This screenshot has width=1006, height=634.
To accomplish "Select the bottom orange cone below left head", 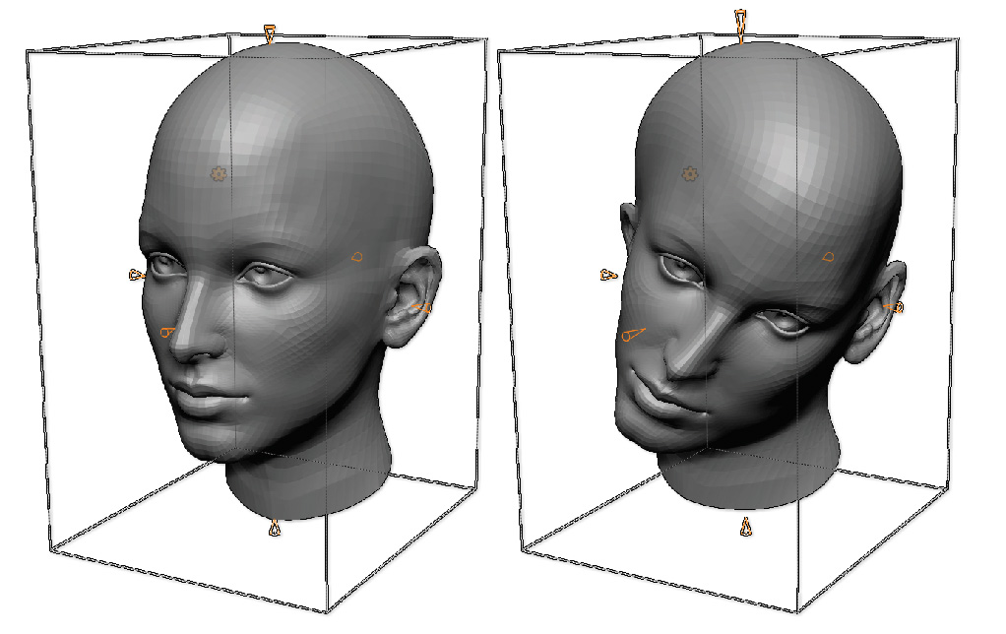I will (275, 529).
